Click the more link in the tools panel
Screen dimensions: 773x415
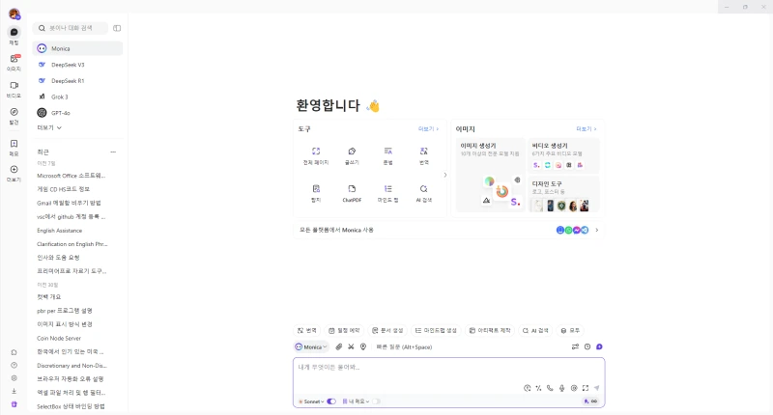click(x=428, y=129)
